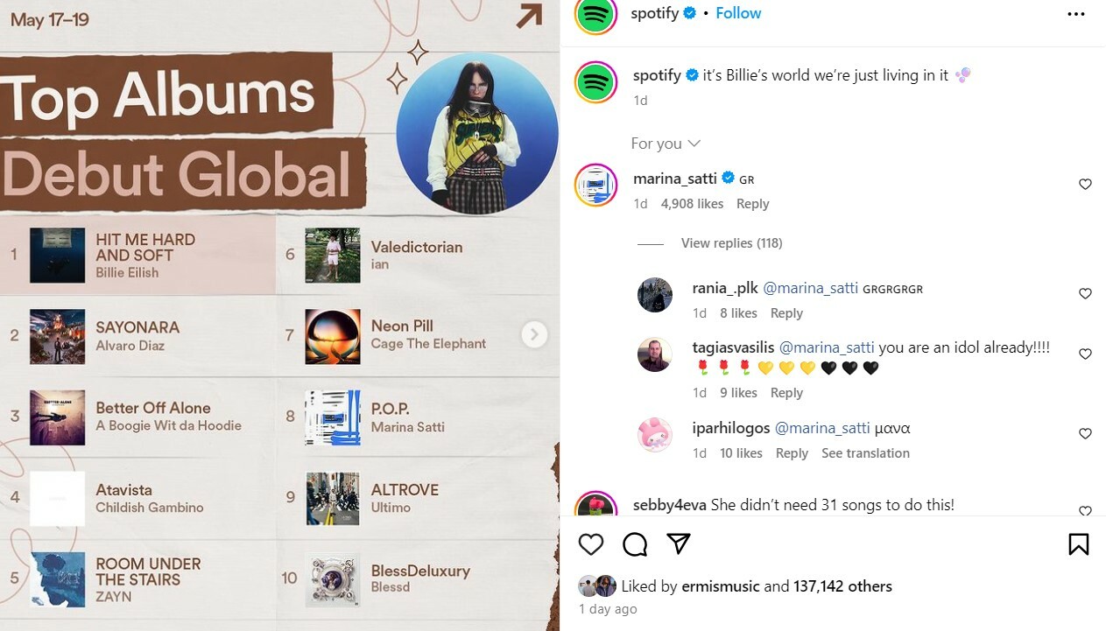Like iparhilogos's reply with the heart

(x=1085, y=433)
